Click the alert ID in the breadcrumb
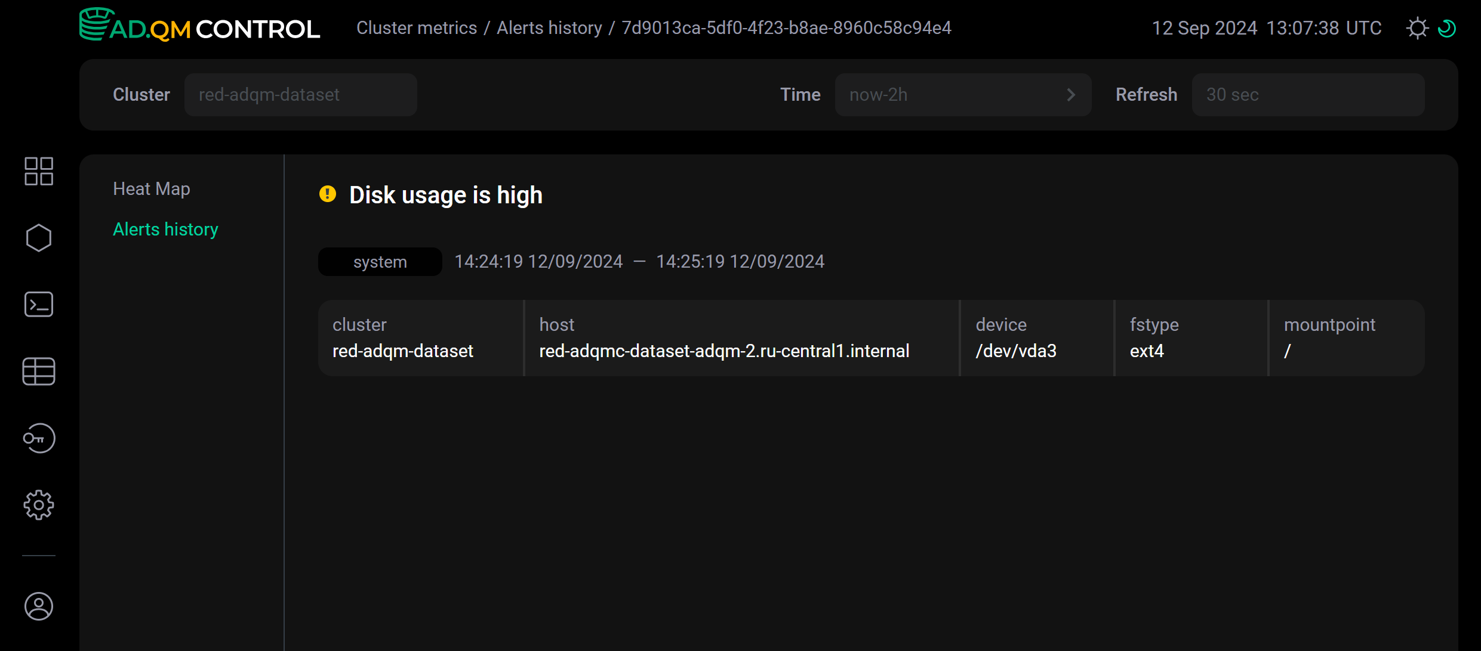This screenshot has width=1481, height=651. [x=786, y=27]
